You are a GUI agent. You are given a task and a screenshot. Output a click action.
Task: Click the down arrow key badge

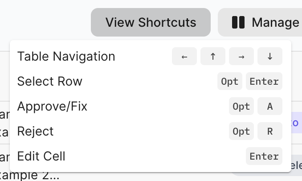point(270,57)
